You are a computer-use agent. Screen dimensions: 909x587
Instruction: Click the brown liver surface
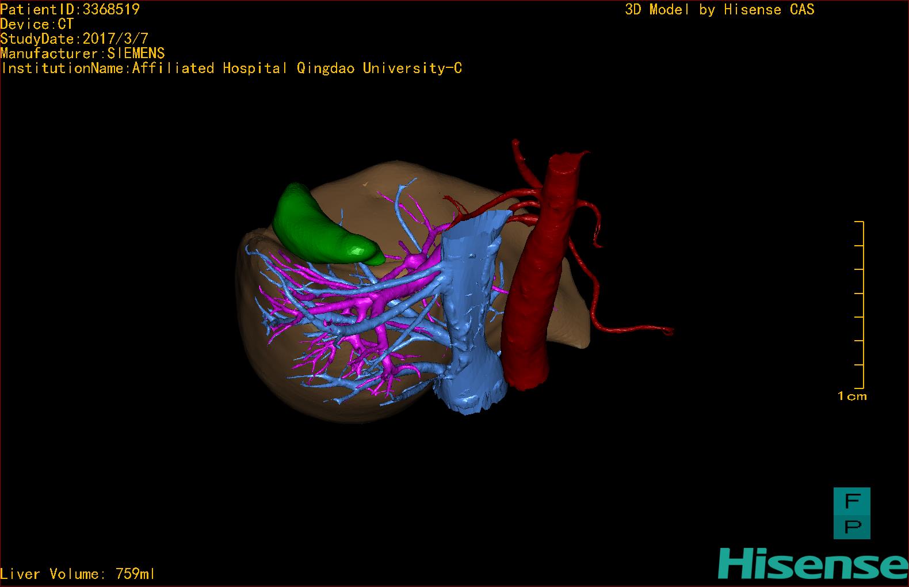click(x=339, y=403)
